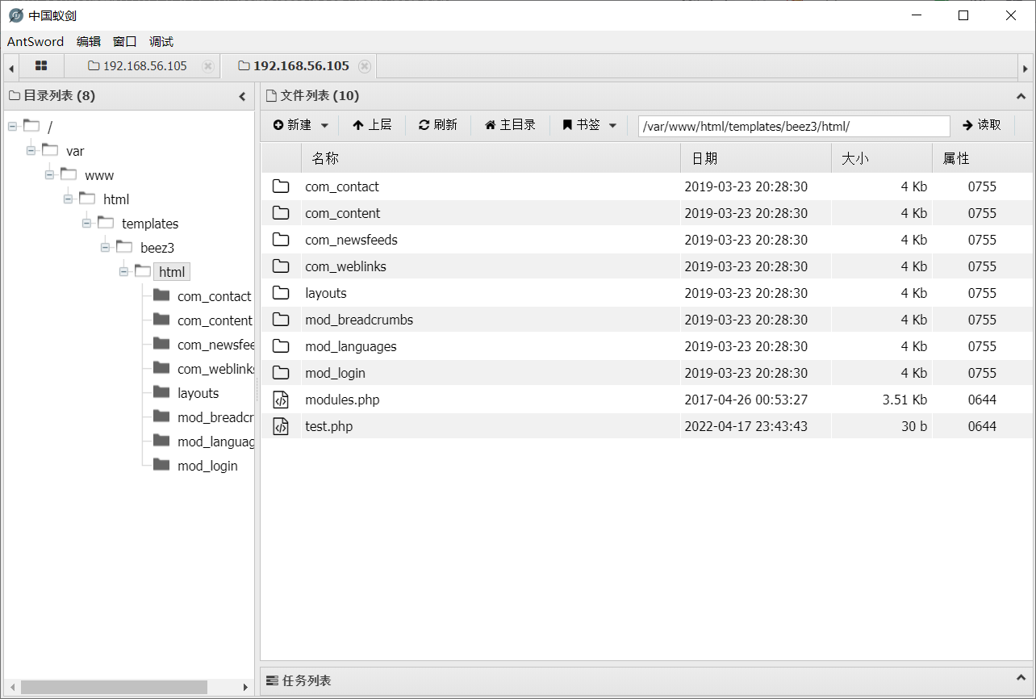The image size is (1036, 699).
Task: Collapse the html node under beez3
Action: [123, 271]
